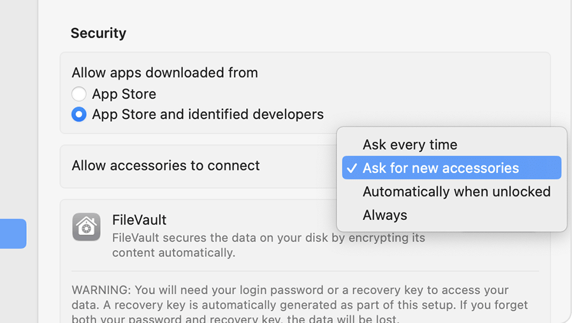This screenshot has height=323, width=575.
Task: Click the "Allow accessories to connect" row label
Action: 165,165
